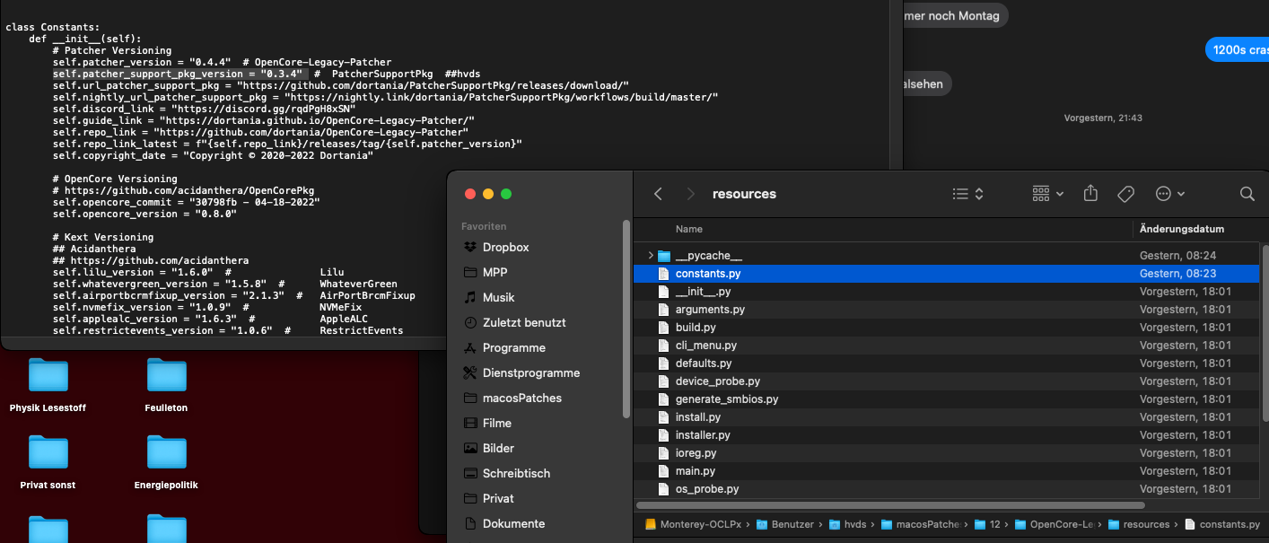Open the Physik Lesestoff desktop folder

point(48,384)
